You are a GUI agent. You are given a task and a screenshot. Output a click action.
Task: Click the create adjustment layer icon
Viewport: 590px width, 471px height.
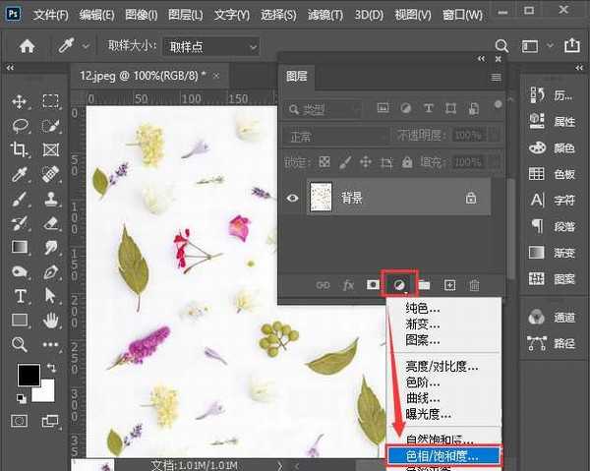point(400,285)
